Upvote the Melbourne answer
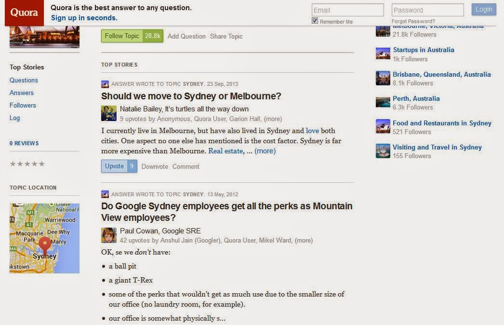 (119, 166)
